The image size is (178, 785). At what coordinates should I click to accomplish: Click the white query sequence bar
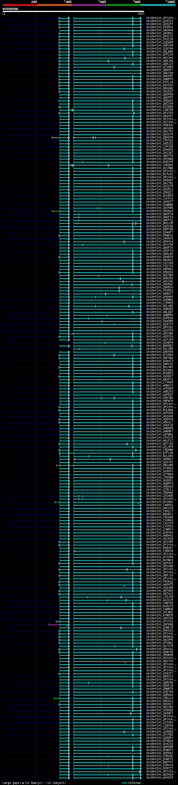tap(73, 12)
